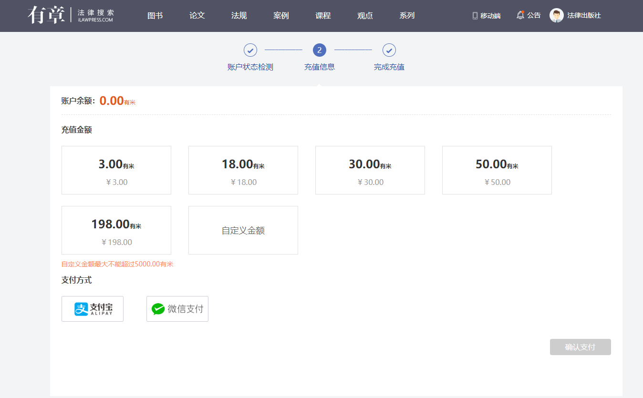Select the 3.00 有米 recharge amount
Viewport: 643px width, 398px height.
tap(116, 170)
